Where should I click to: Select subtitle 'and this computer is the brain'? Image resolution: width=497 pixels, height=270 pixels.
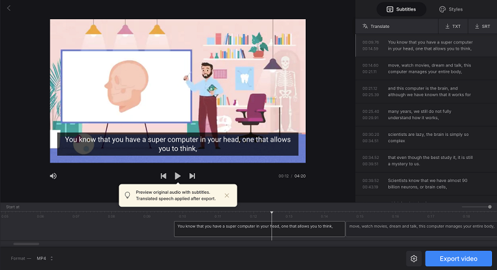(x=426, y=92)
